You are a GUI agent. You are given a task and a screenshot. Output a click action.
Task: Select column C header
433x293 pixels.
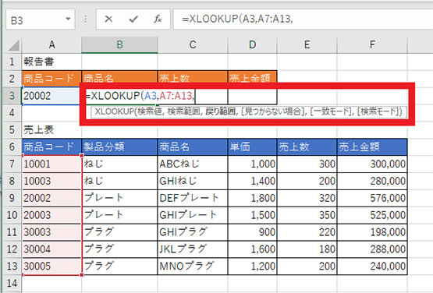pos(193,44)
